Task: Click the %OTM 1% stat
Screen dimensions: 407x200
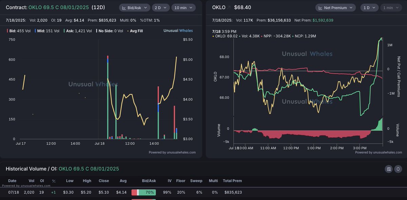Action: [x=150, y=20]
